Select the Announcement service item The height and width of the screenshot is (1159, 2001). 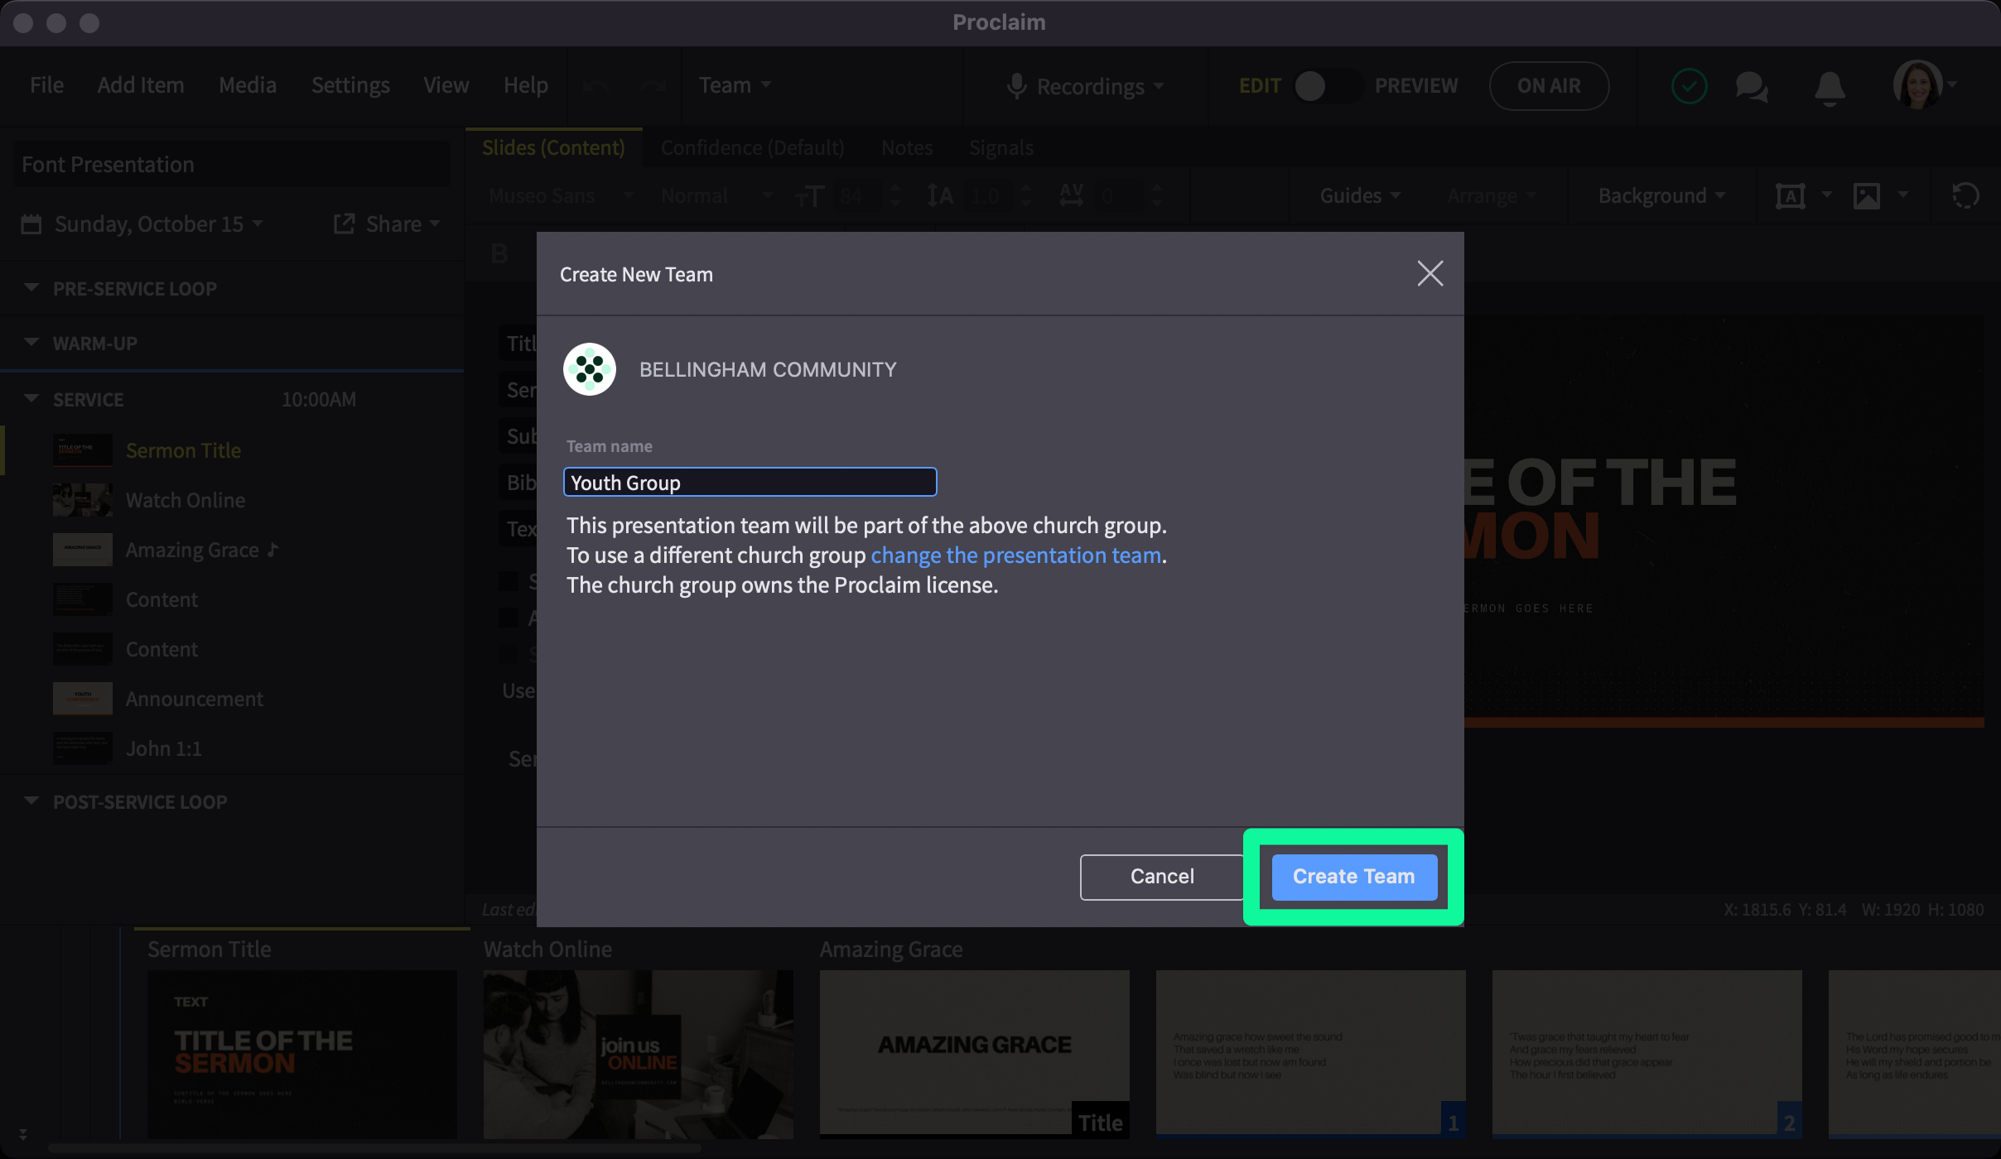pos(232,699)
